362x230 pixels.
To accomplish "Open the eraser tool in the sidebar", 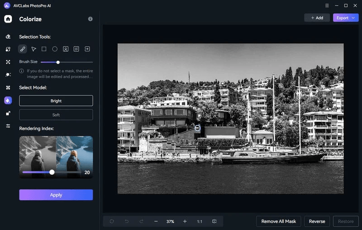I will pyautogui.click(x=8, y=37).
